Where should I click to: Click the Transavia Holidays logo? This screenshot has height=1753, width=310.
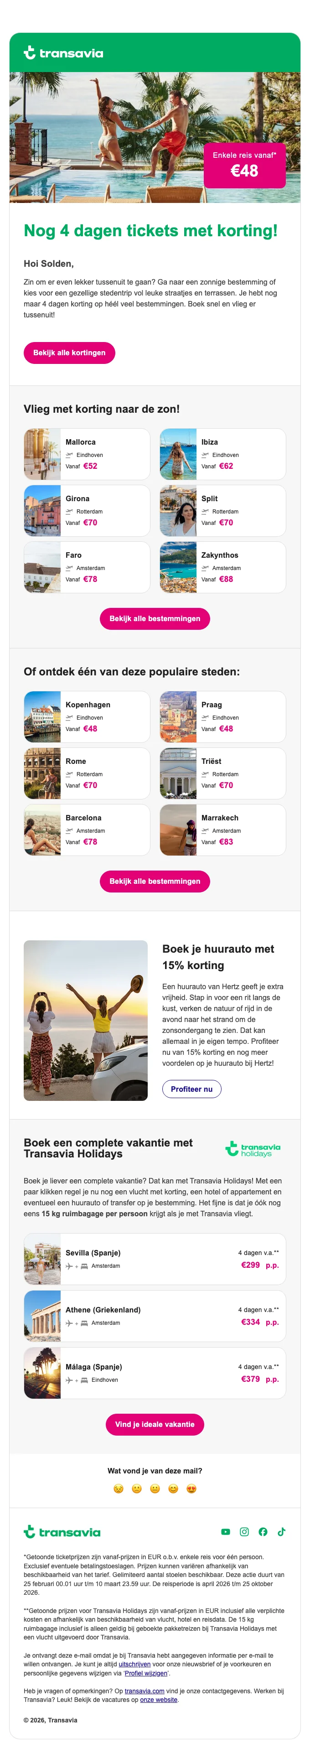point(253,1149)
